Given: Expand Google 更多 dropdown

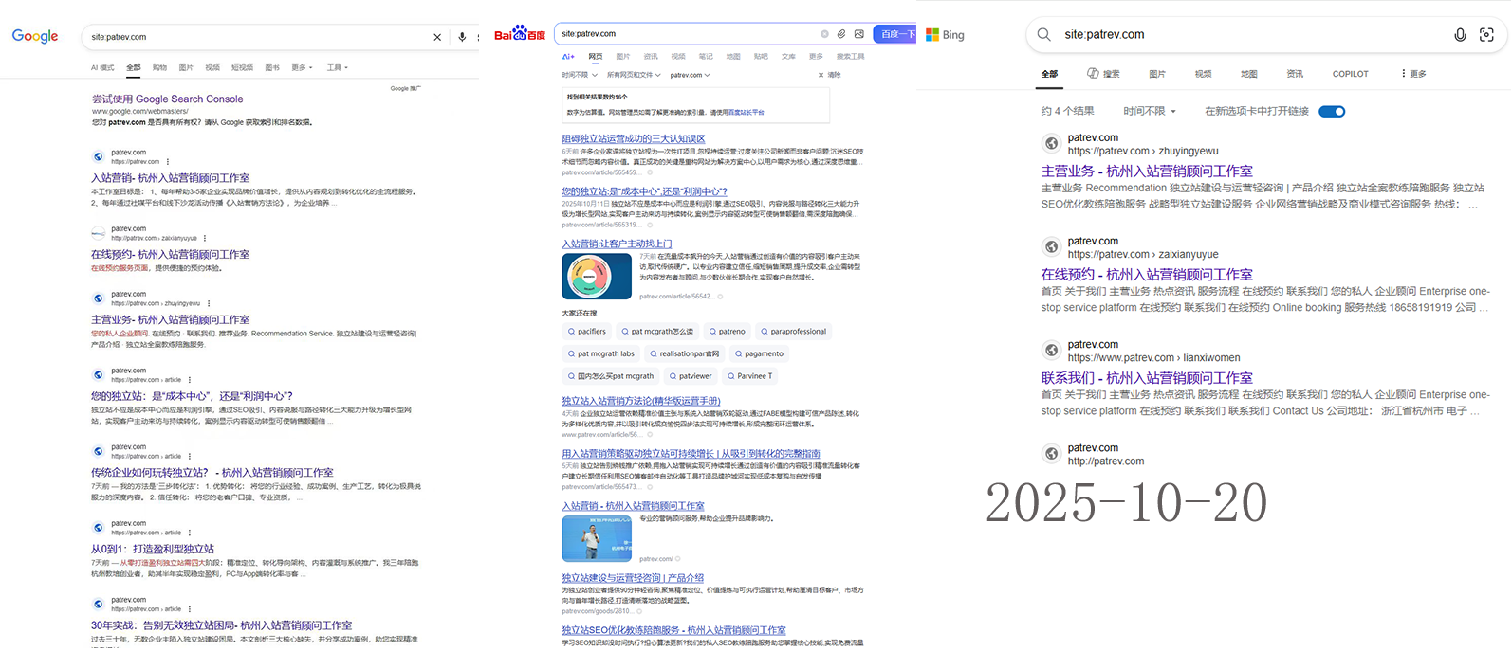Looking at the screenshot, I should click(303, 68).
